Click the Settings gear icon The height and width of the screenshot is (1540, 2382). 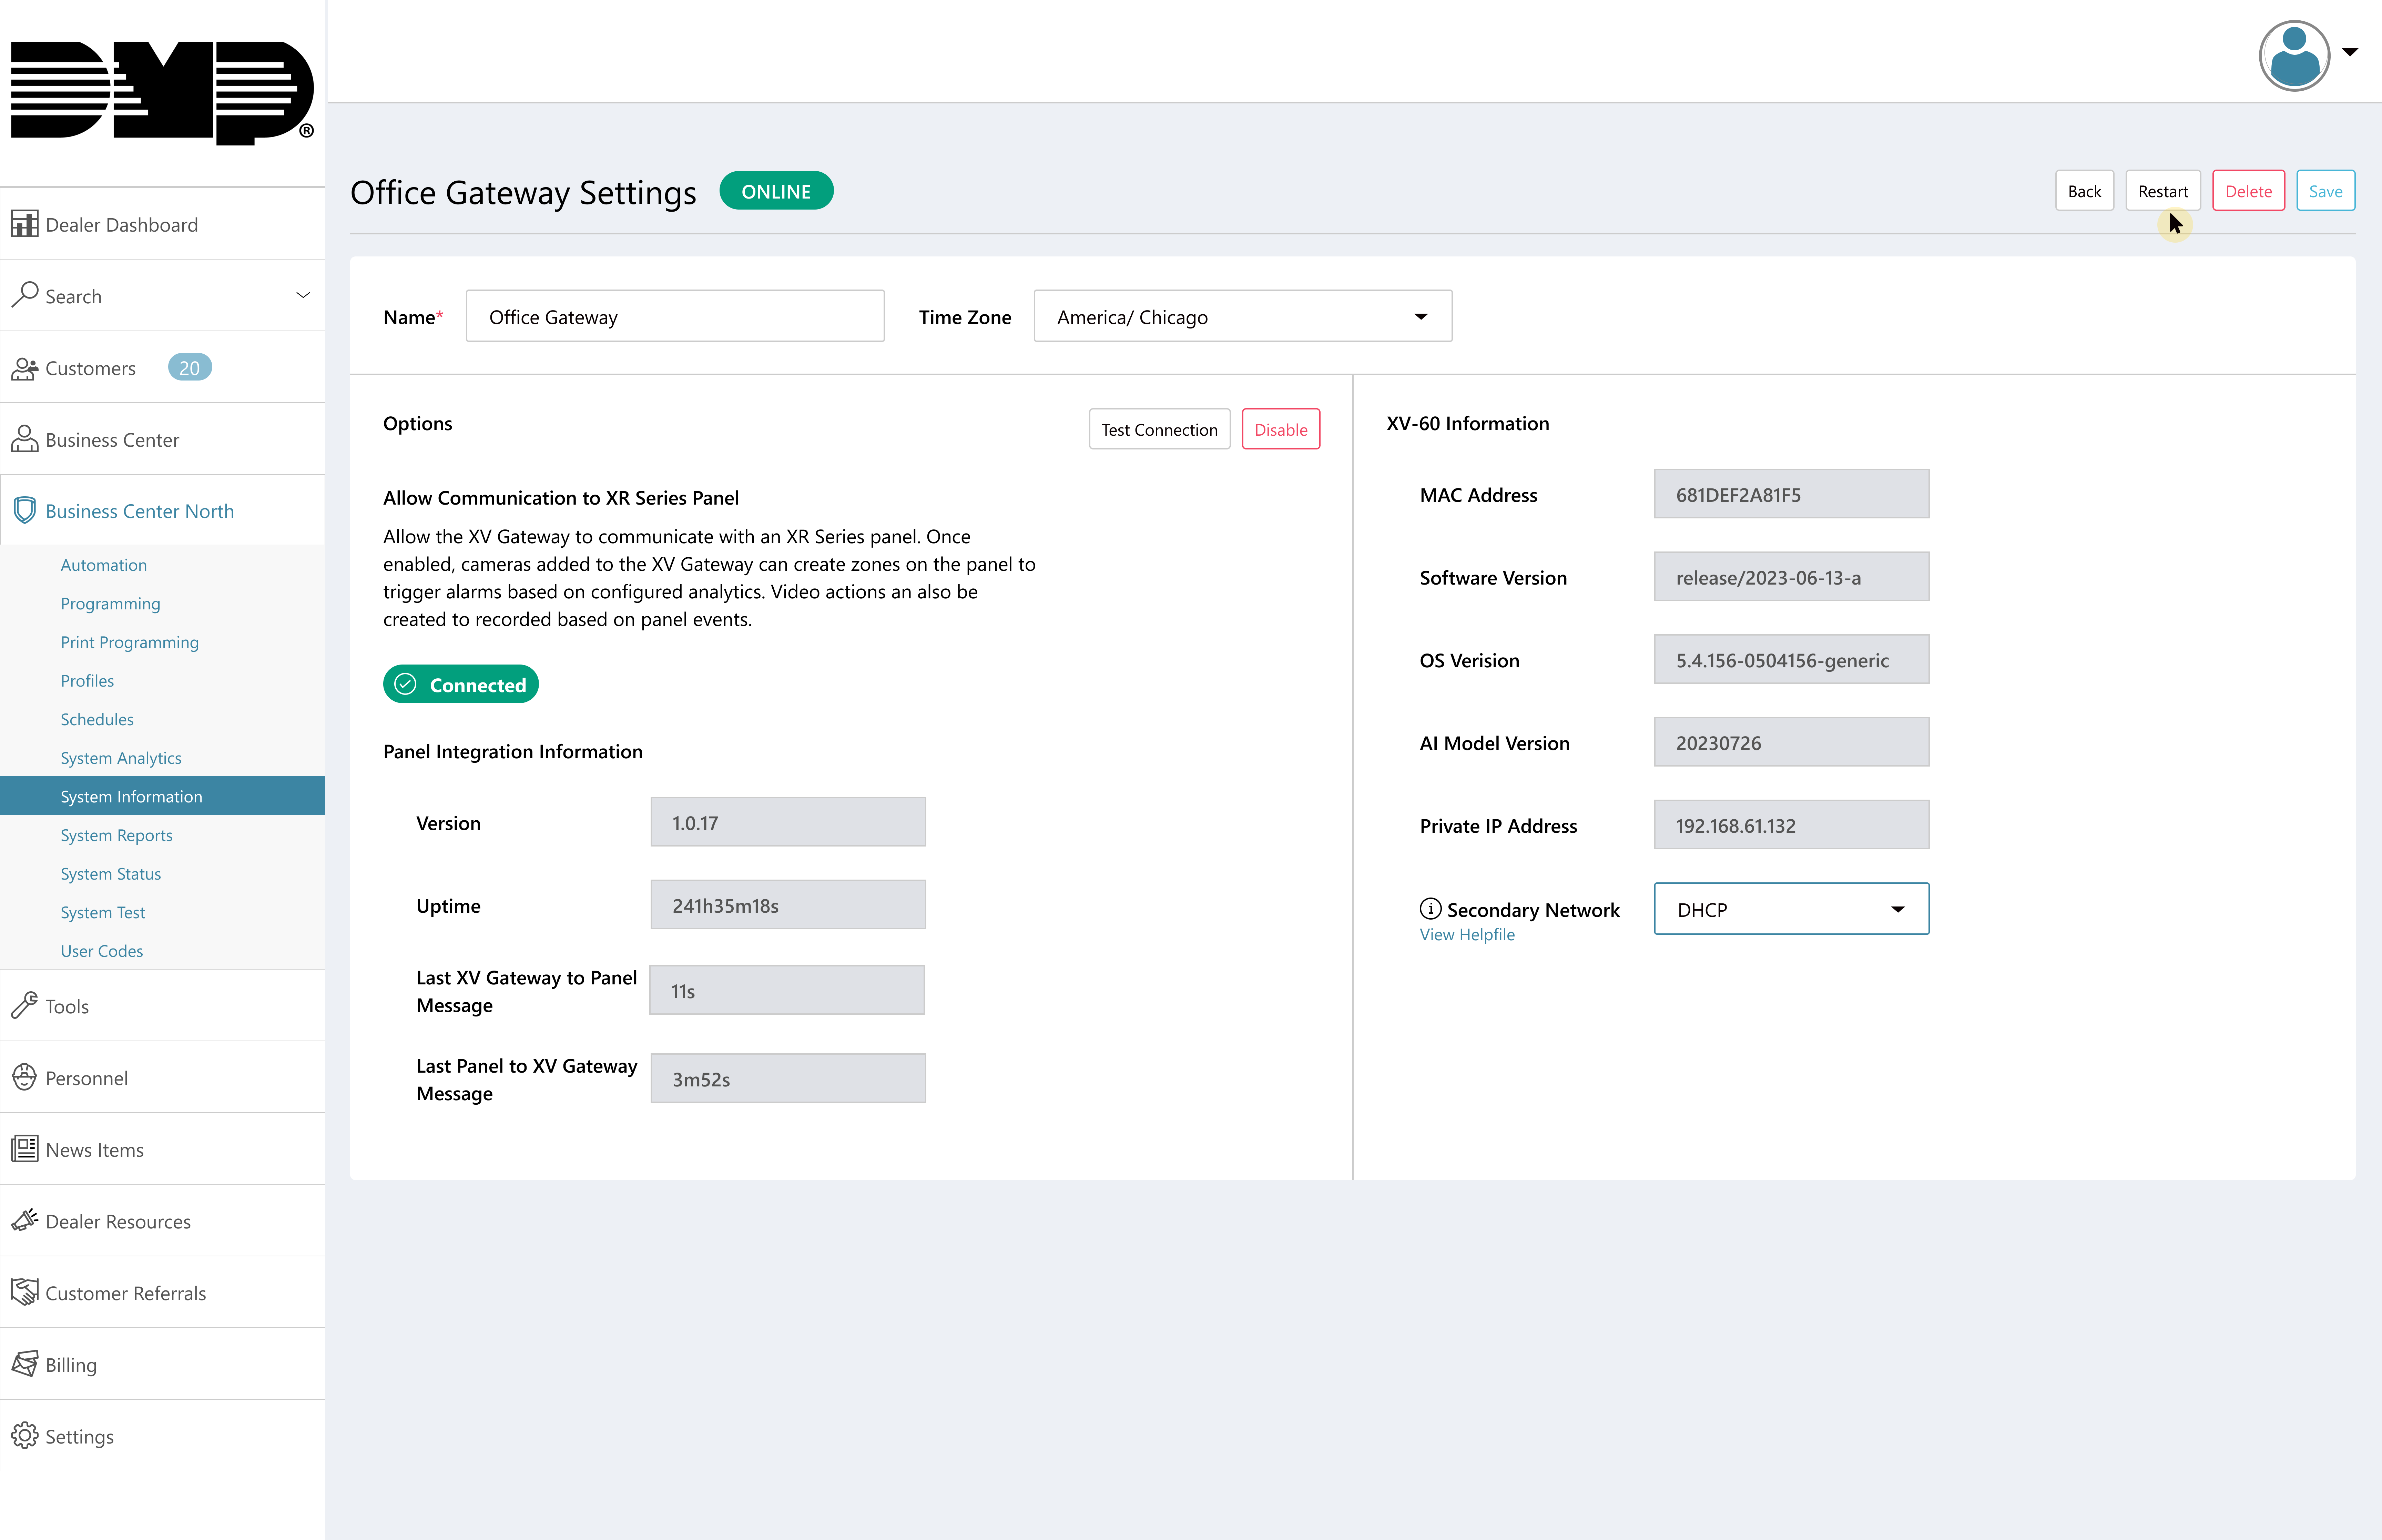(x=24, y=1436)
